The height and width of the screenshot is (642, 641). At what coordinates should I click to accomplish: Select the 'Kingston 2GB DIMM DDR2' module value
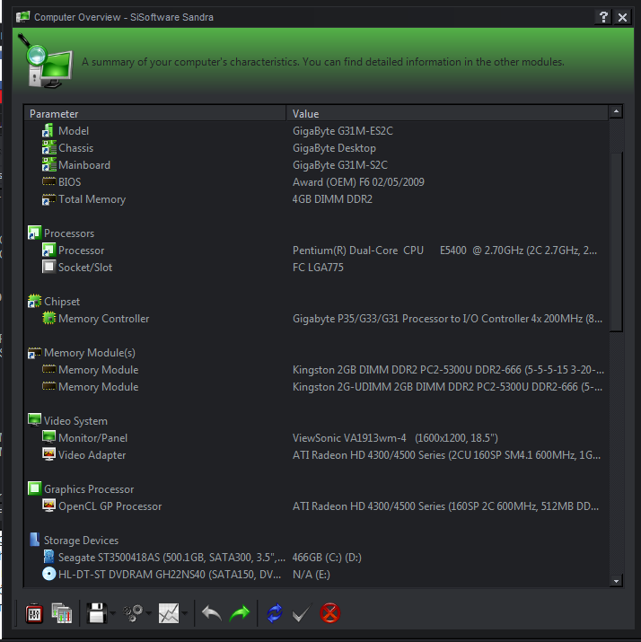pyautogui.click(x=448, y=370)
